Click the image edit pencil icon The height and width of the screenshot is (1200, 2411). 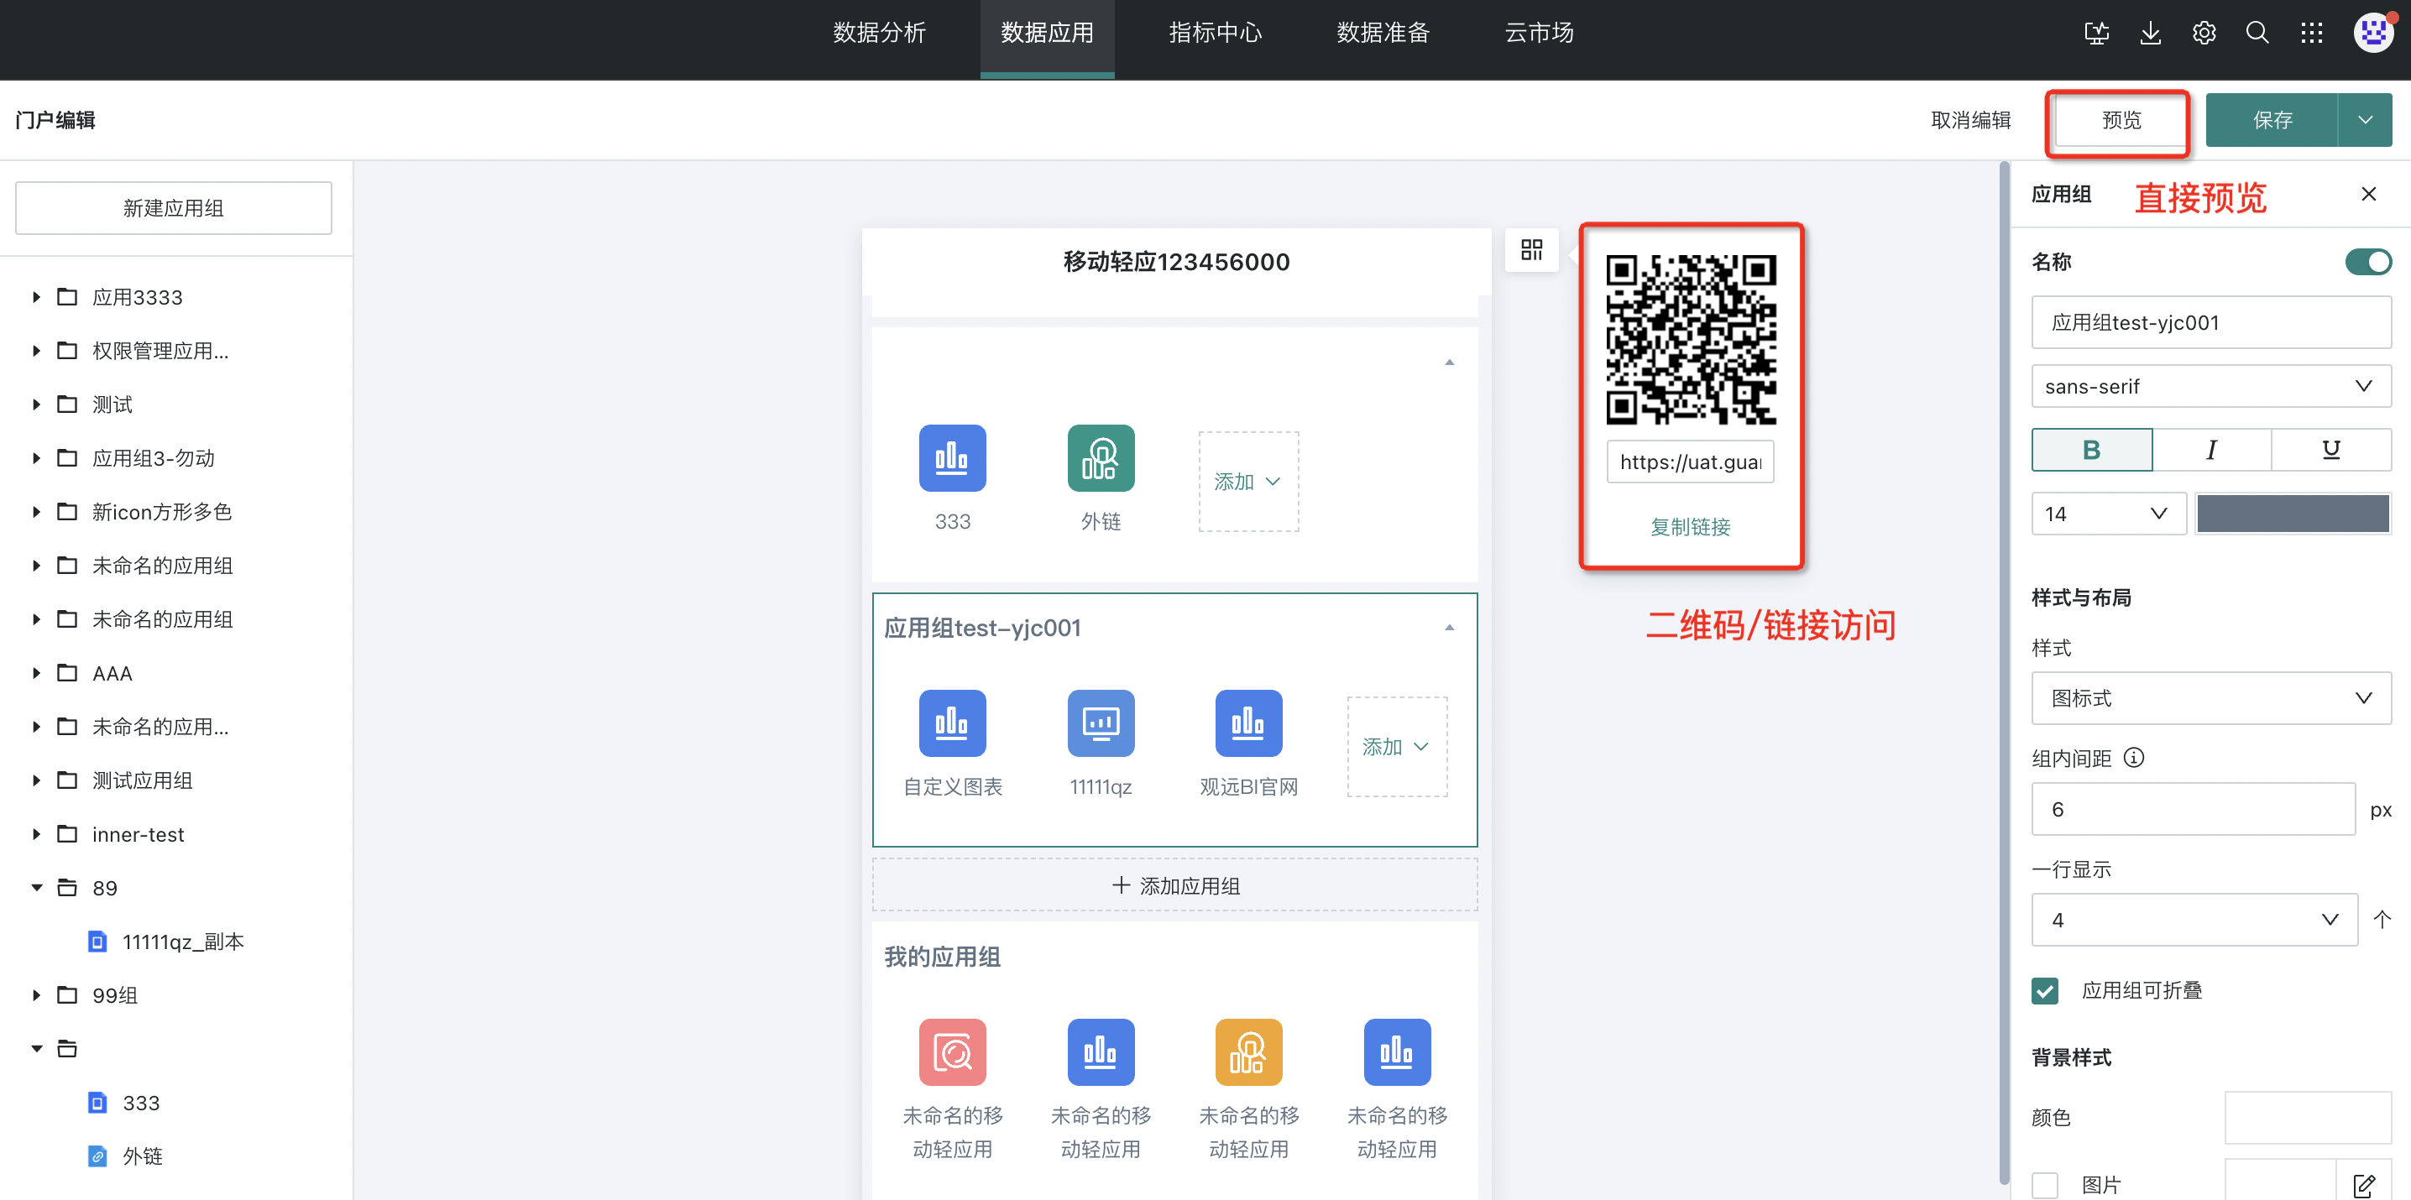coord(2363,1185)
